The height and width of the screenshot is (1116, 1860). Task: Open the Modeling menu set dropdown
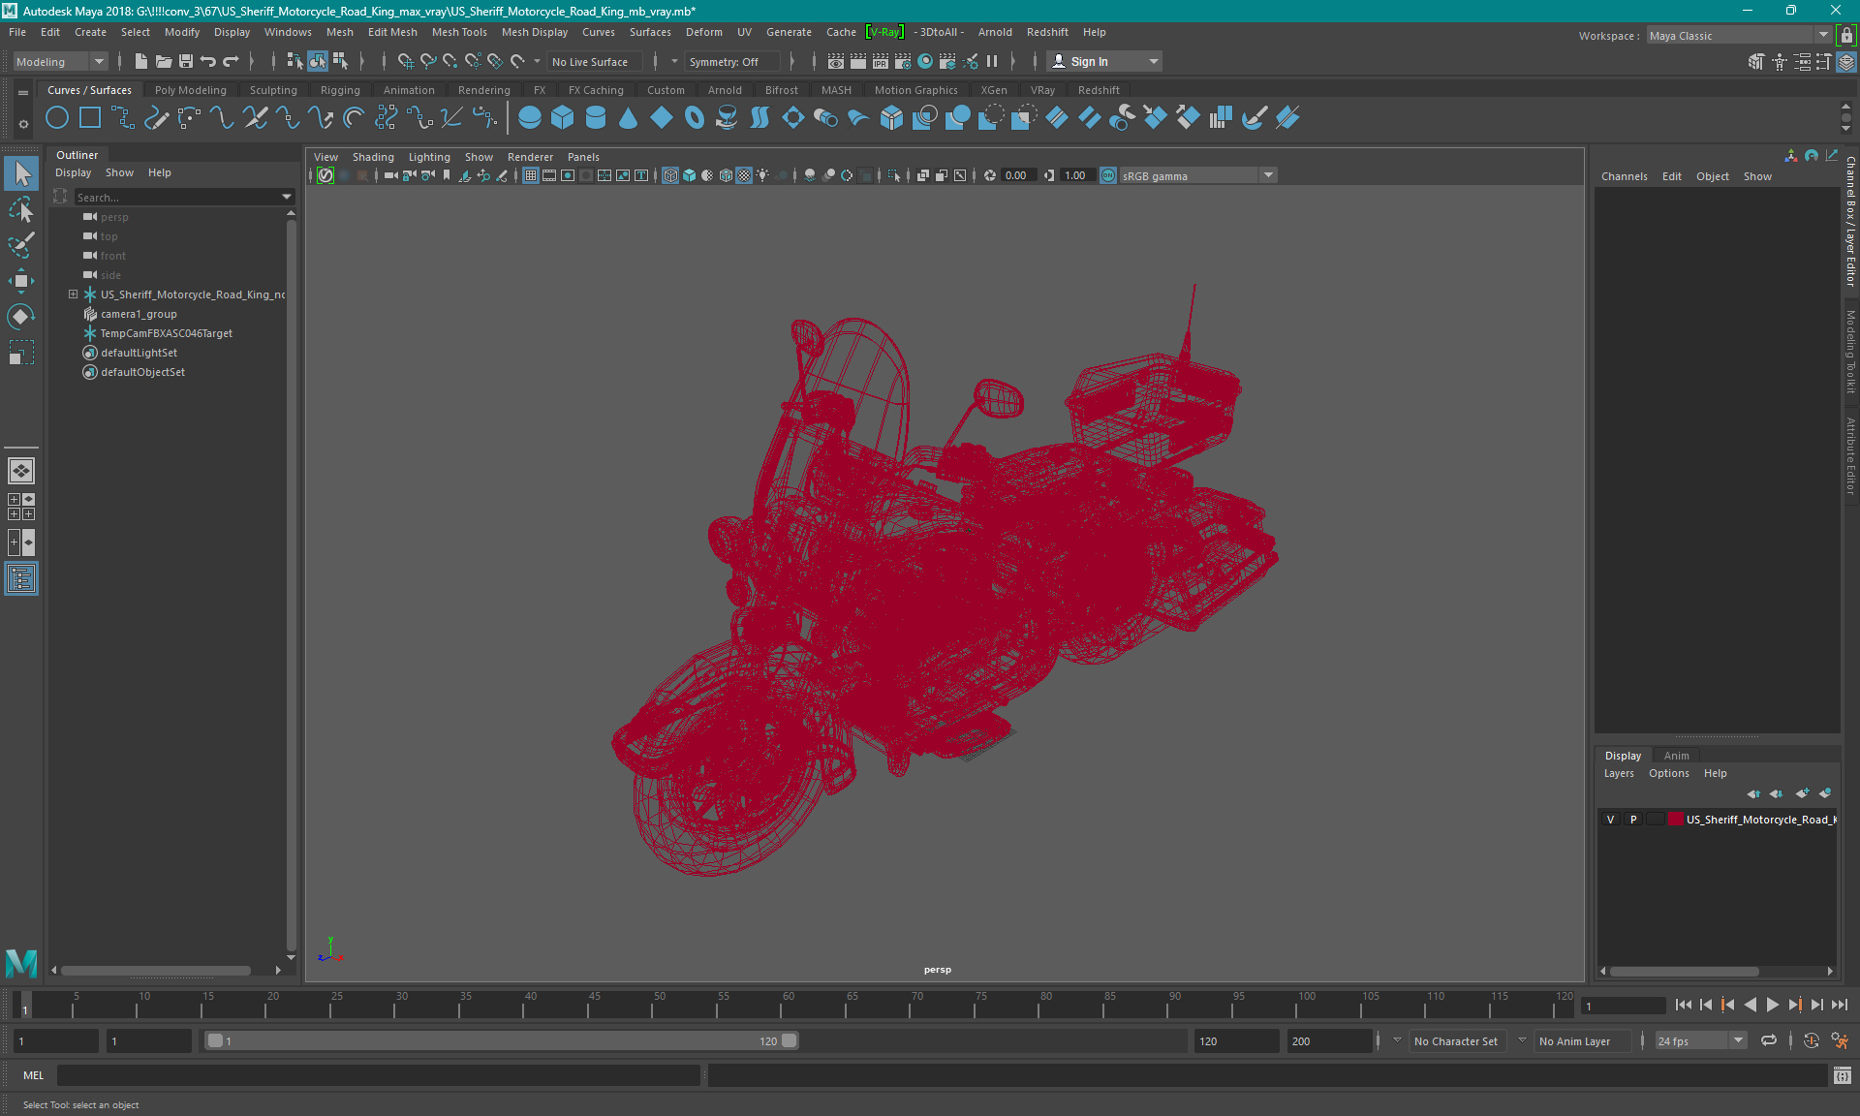60,61
